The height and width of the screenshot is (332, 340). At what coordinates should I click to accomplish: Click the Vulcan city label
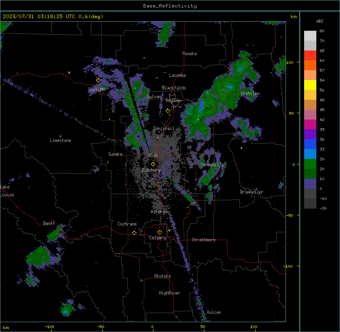(214, 312)
